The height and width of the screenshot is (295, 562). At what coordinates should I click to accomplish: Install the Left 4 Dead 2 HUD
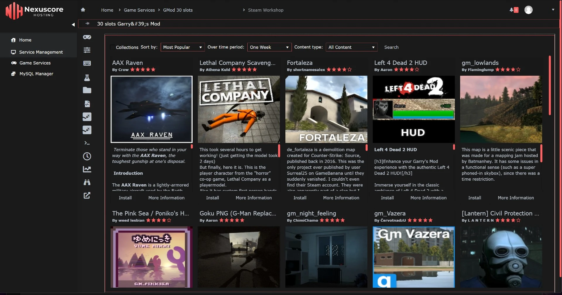(387, 198)
